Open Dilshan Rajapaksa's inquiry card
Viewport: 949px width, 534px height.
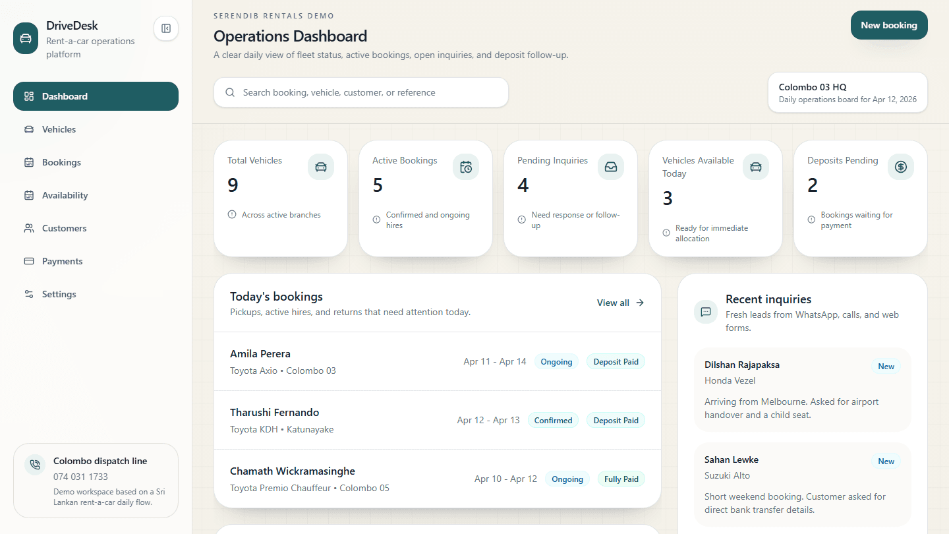(x=803, y=390)
